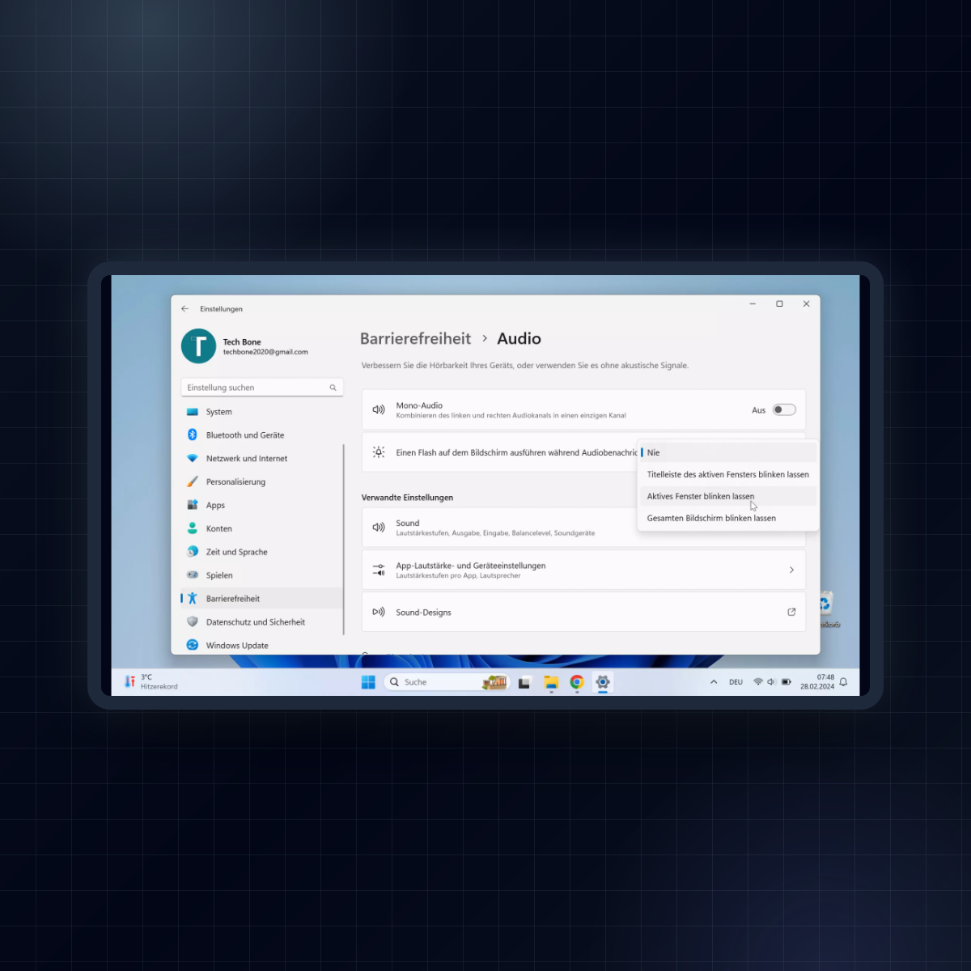971x971 pixels.
Task: Open the notifications bell
Action: click(843, 682)
